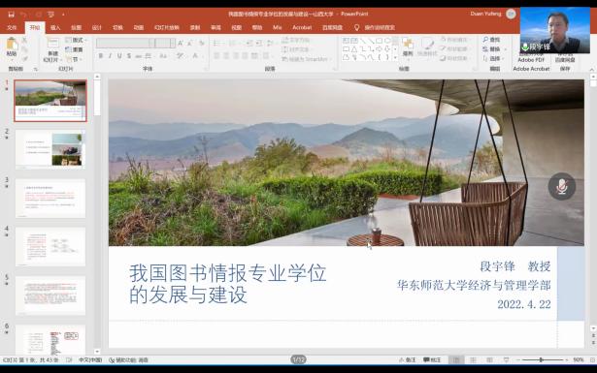Open the font name combo box
The width and height of the screenshot is (597, 373).
click(125, 43)
